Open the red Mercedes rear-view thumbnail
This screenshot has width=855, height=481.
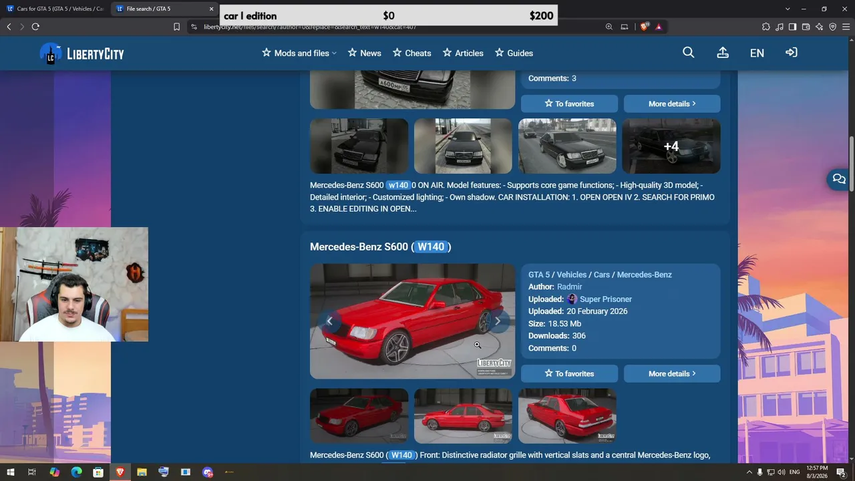pos(567,416)
